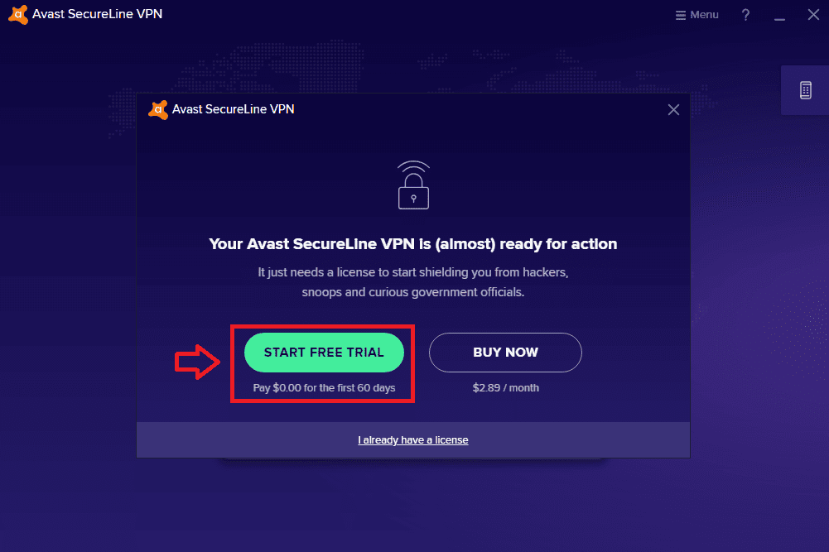This screenshot has width=829, height=552.
Task: Open help via the question mark icon
Action: tap(745, 15)
